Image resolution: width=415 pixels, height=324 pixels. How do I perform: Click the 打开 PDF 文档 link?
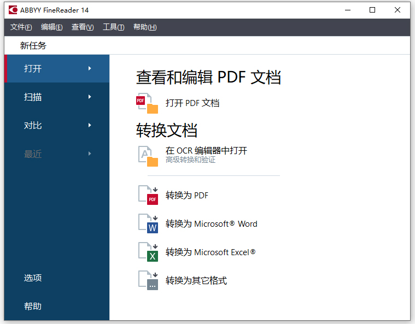click(192, 103)
